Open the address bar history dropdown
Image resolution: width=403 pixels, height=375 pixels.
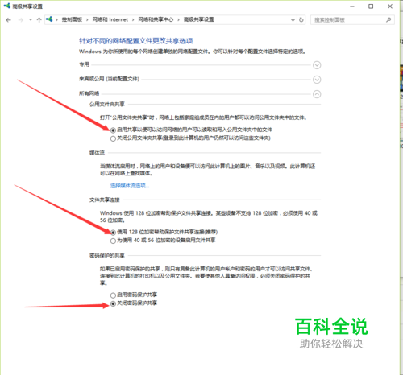[x=293, y=20]
